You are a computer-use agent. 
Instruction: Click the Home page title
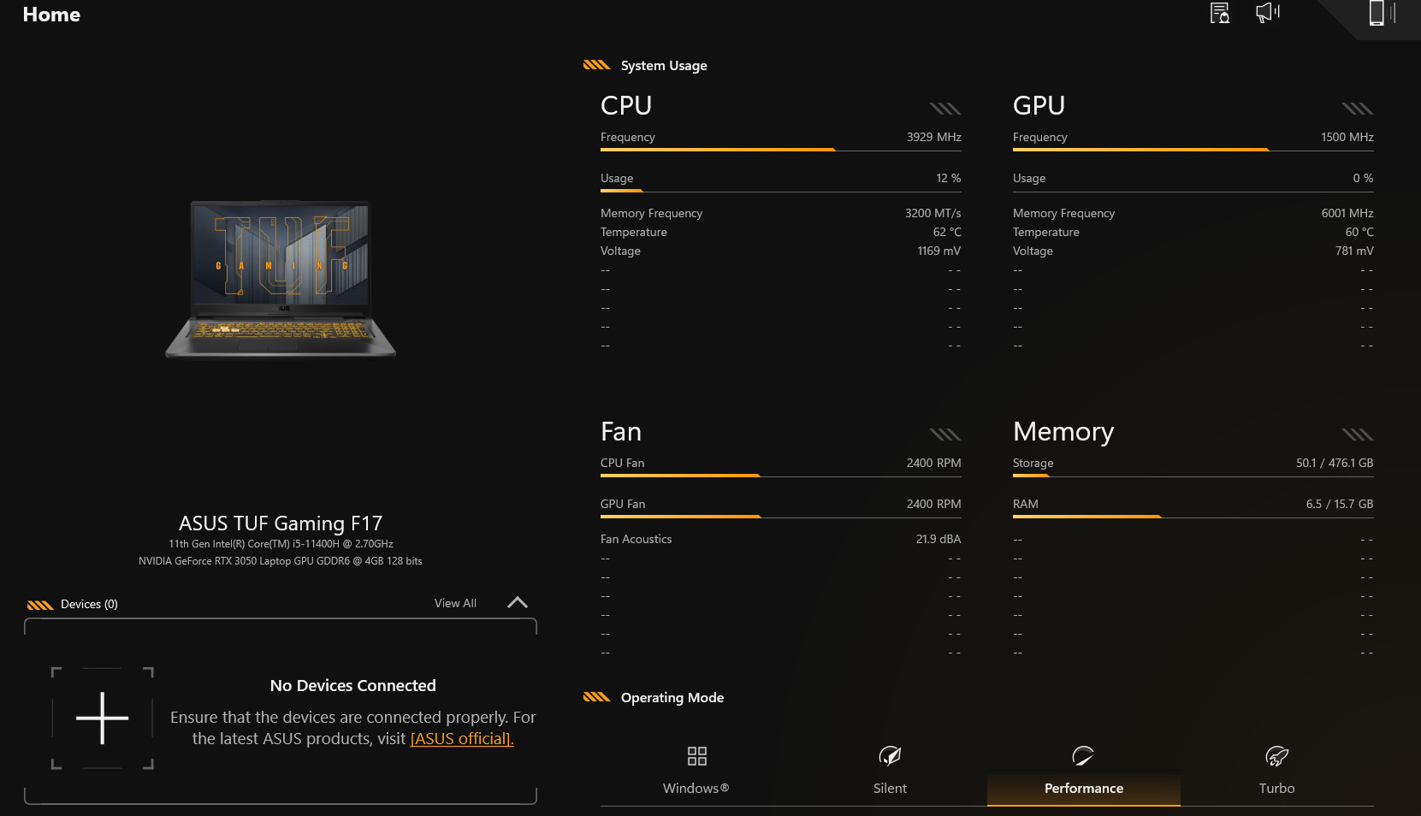click(x=51, y=15)
